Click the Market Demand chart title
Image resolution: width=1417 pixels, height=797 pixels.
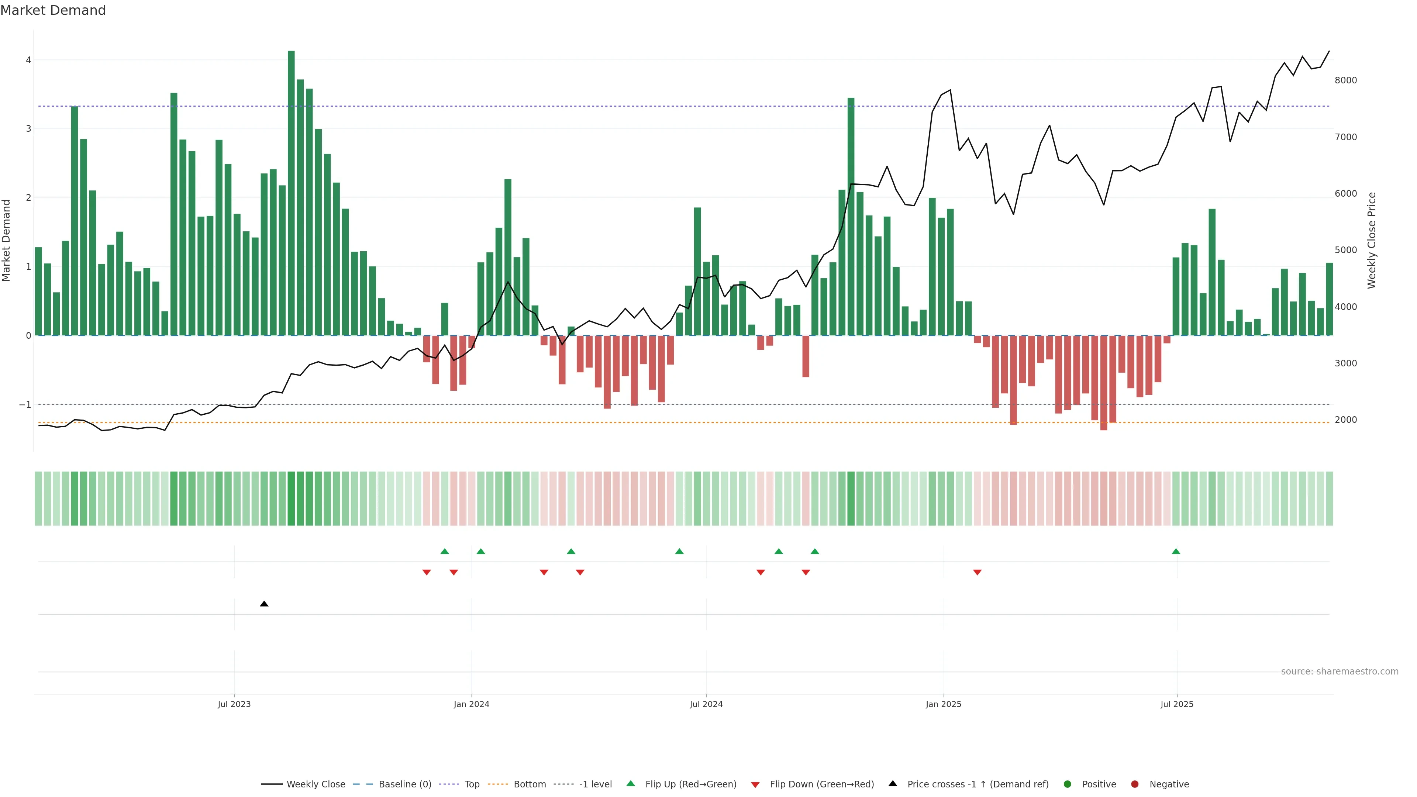pyautogui.click(x=53, y=10)
